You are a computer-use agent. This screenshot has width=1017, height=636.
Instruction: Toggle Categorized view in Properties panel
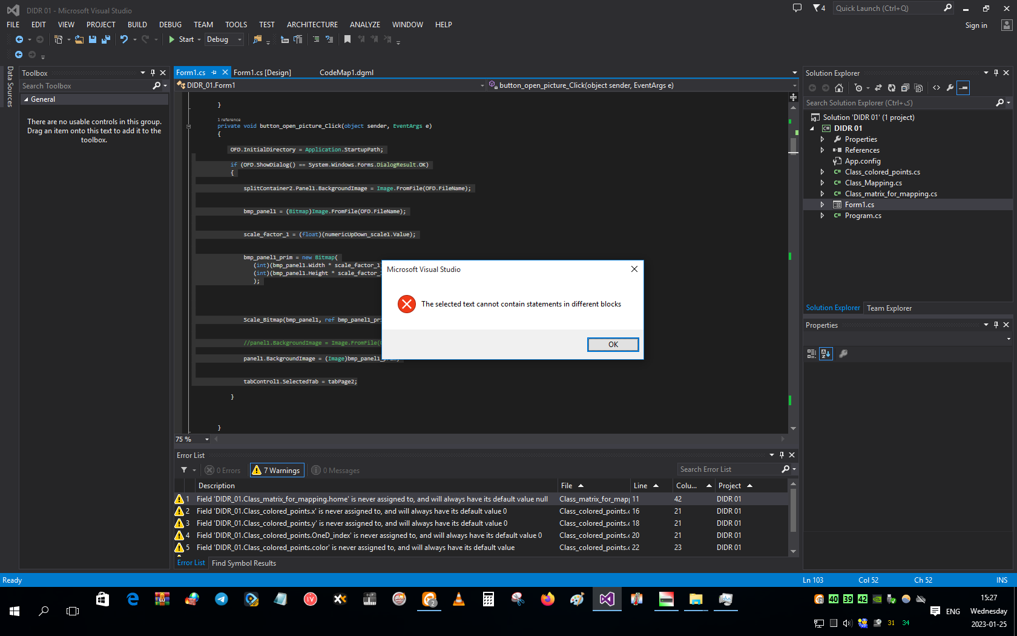tap(812, 354)
